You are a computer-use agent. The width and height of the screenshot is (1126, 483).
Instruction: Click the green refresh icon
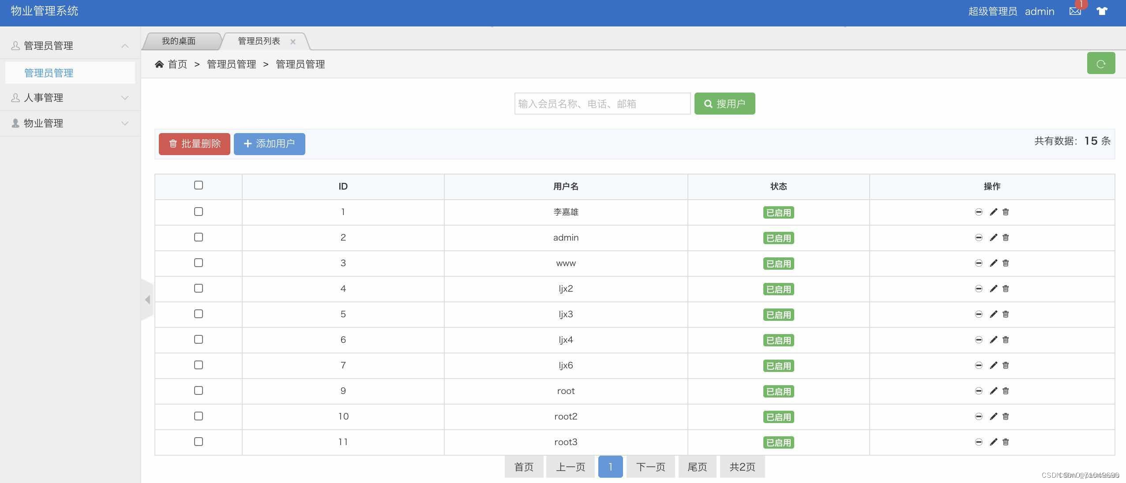pyautogui.click(x=1101, y=63)
